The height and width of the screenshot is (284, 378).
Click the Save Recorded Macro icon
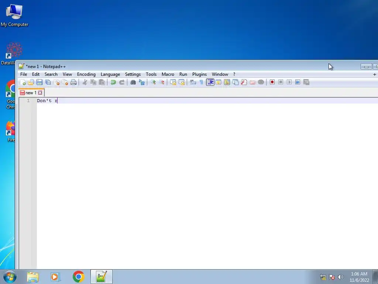click(306, 82)
